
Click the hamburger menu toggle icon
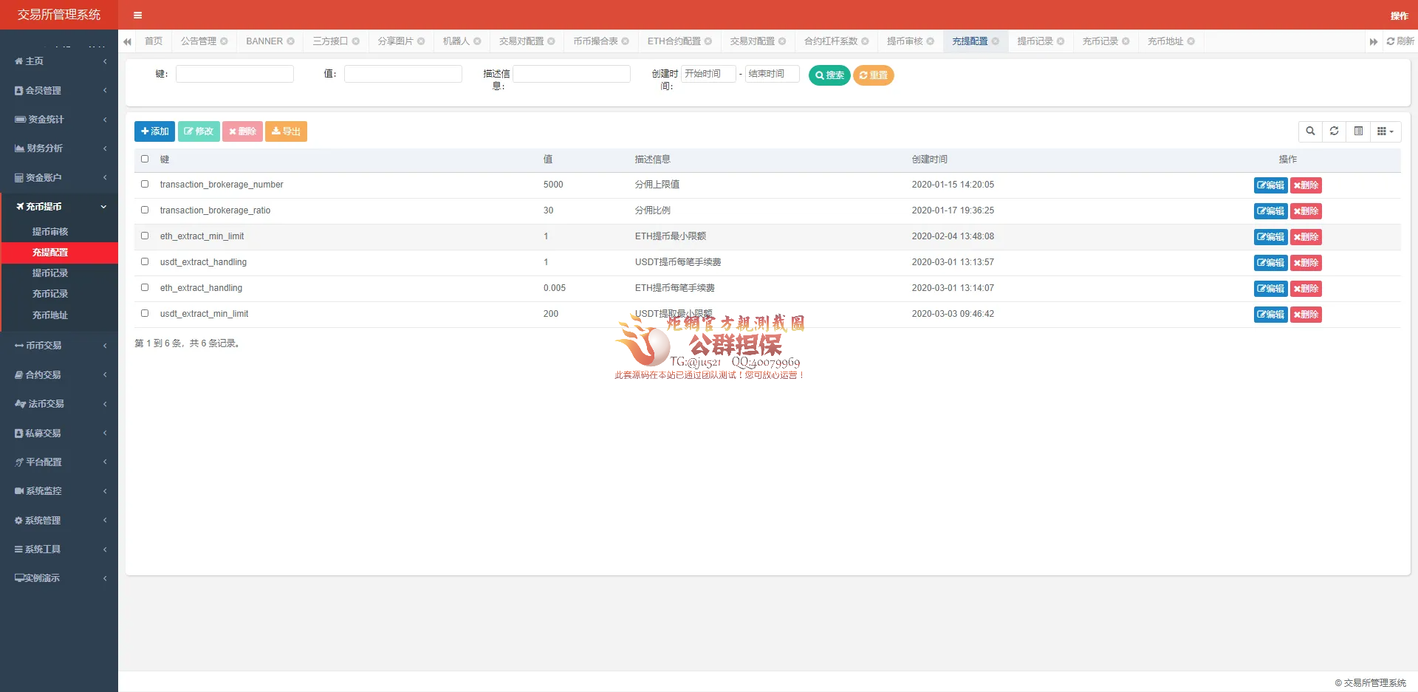click(137, 15)
